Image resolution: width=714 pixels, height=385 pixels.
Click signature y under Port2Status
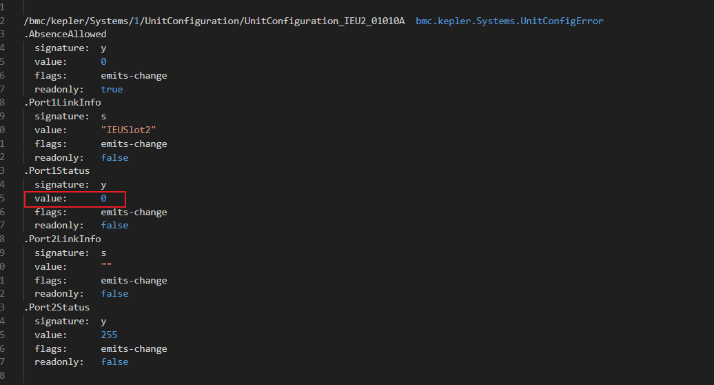(103, 322)
